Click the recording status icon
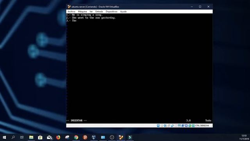250x141 pixels. pyautogui.click(x=183, y=126)
